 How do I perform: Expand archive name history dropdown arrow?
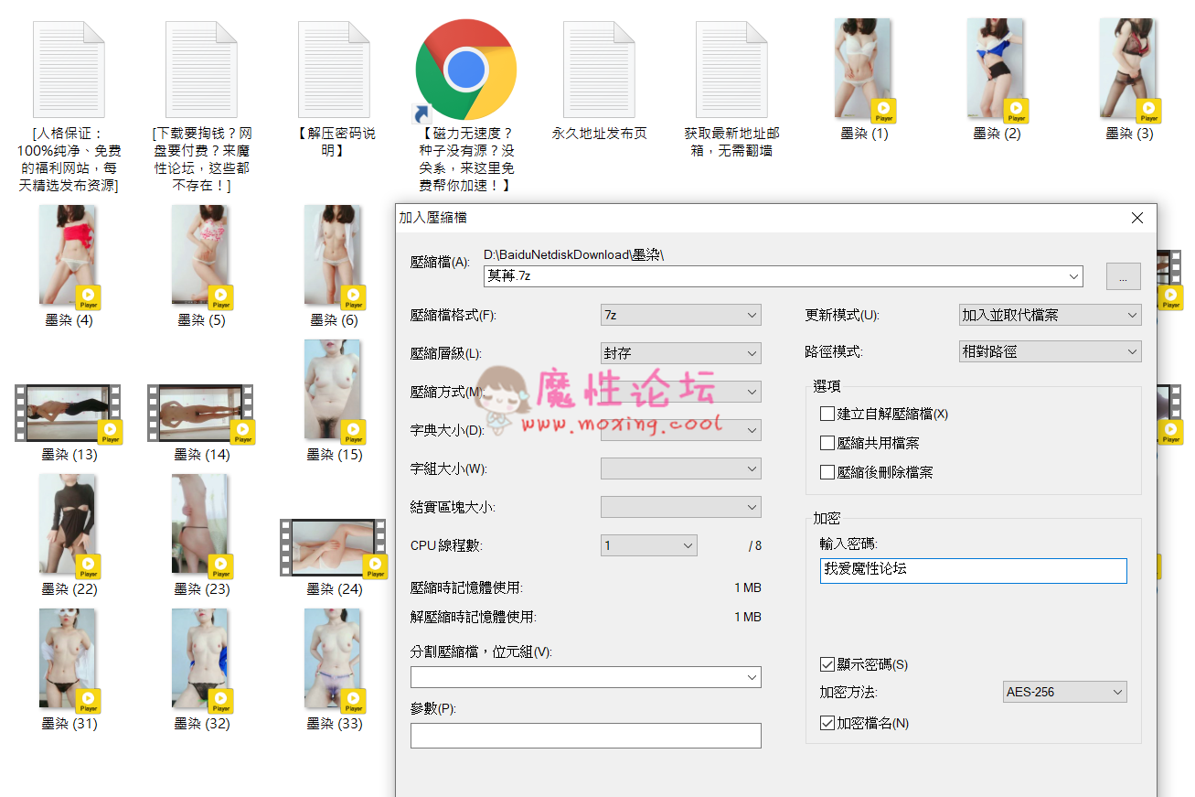1073,275
